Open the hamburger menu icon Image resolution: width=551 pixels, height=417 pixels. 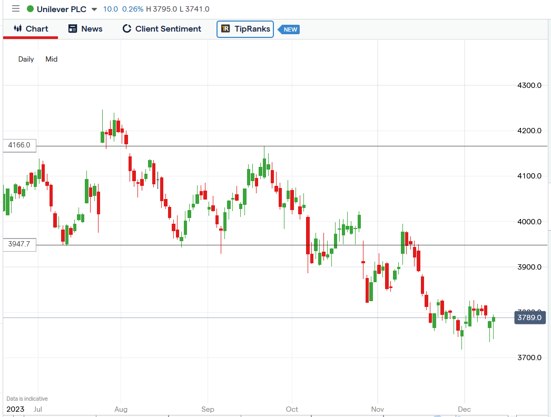pyautogui.click(x=15, y=8)
